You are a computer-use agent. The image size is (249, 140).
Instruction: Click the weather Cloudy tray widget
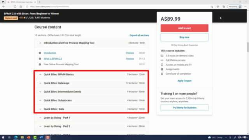[215, 137]
